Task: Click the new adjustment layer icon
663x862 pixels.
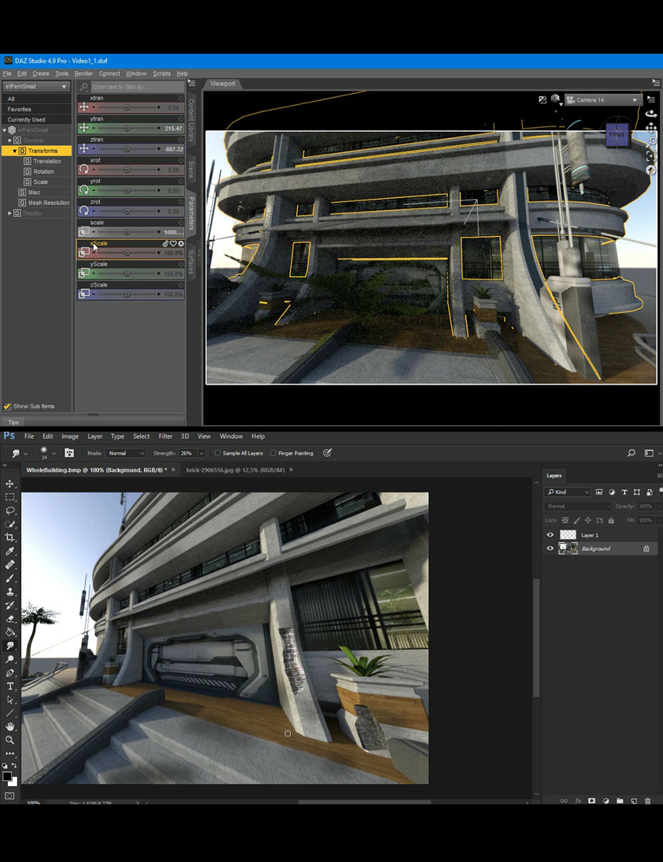Action: coord(606,801)
